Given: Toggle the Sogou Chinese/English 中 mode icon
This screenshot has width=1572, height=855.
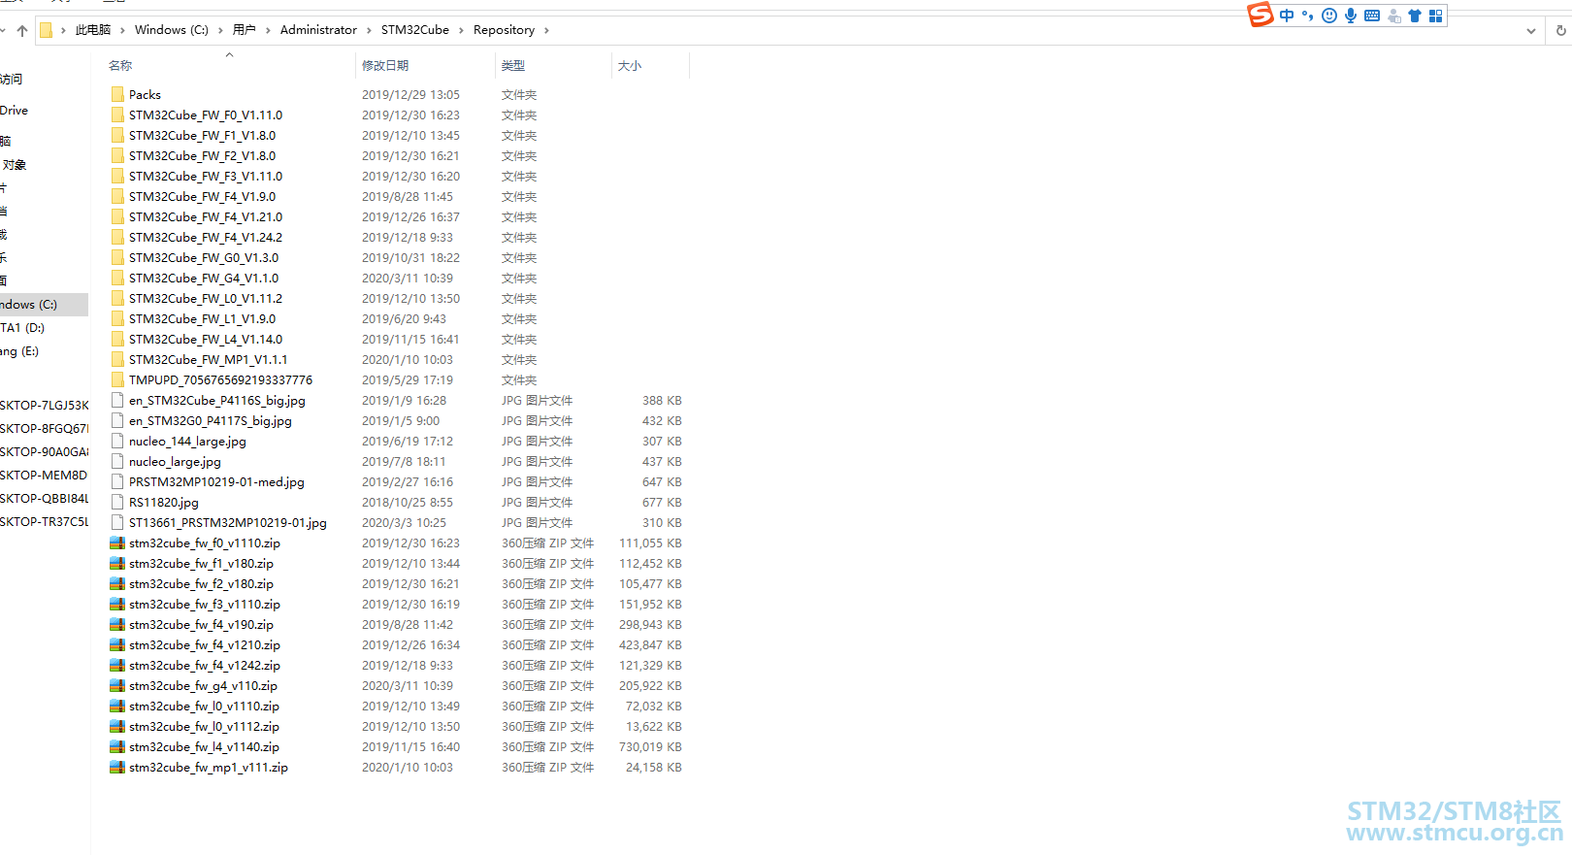Looking at the screenshot, I should click(1287, 16).
